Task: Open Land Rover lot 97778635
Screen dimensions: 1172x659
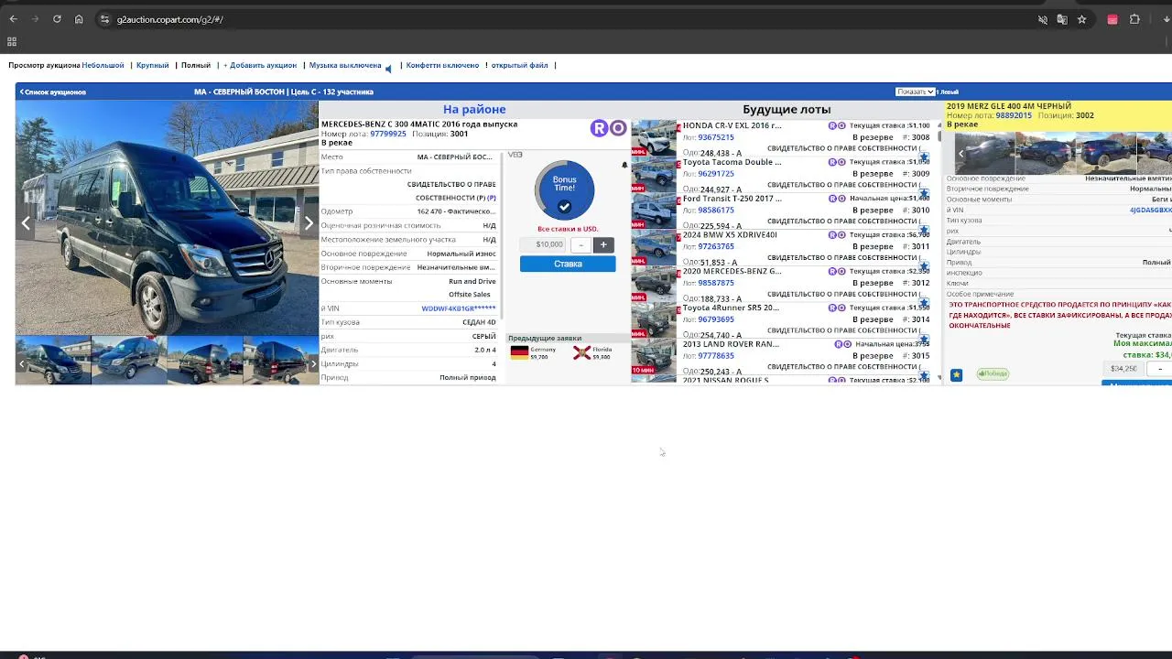Action: 716,356
